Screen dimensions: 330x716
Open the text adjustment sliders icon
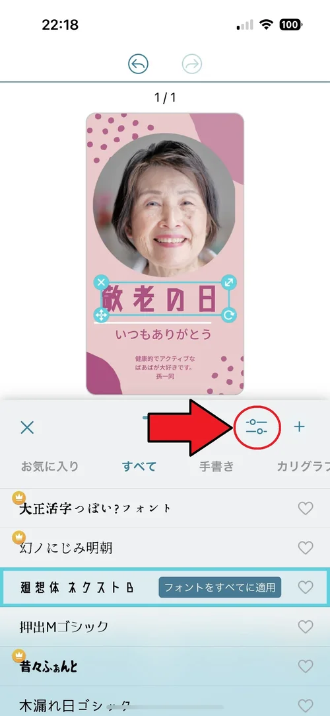coord(257,427)
